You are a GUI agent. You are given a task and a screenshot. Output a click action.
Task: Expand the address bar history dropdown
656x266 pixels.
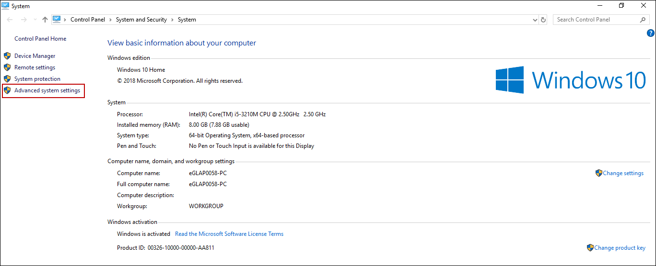536,20
